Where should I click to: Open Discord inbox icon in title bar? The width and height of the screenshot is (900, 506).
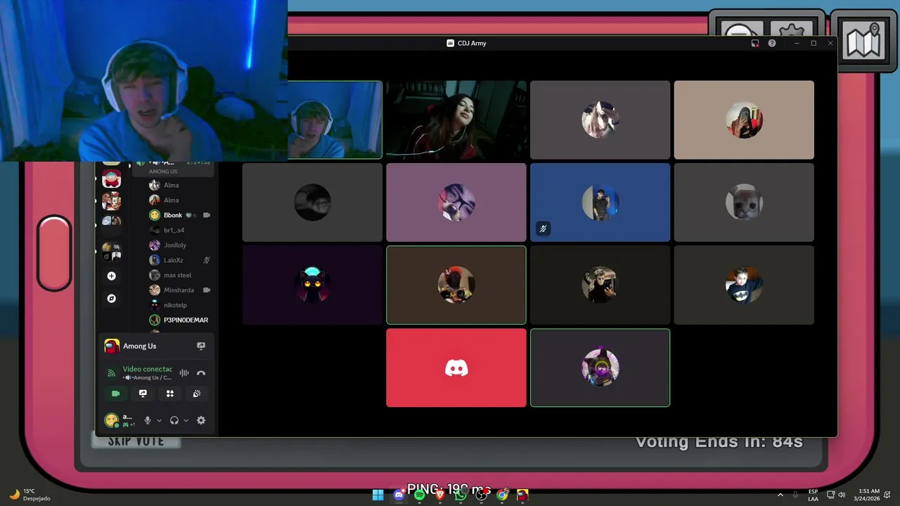755,43
